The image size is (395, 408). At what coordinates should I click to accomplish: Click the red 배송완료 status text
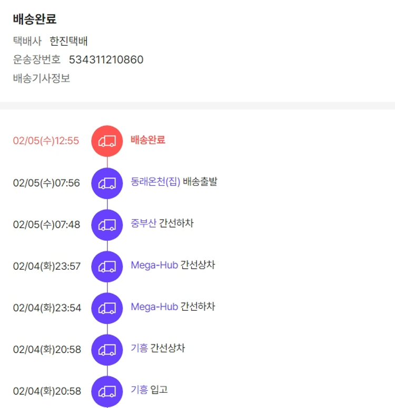coord(148,140)
